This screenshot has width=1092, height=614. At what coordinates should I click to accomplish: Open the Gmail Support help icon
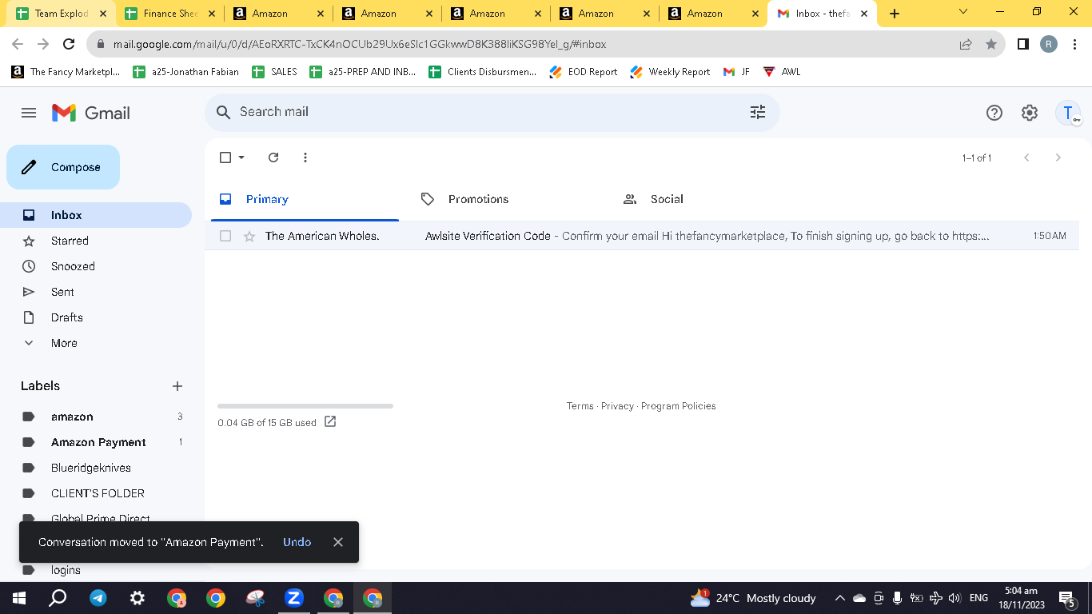pos(994,113)
